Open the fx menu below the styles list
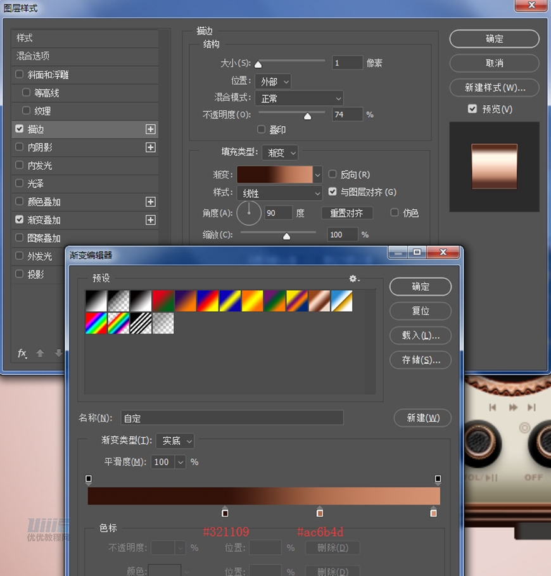 [x=22, y=353]
